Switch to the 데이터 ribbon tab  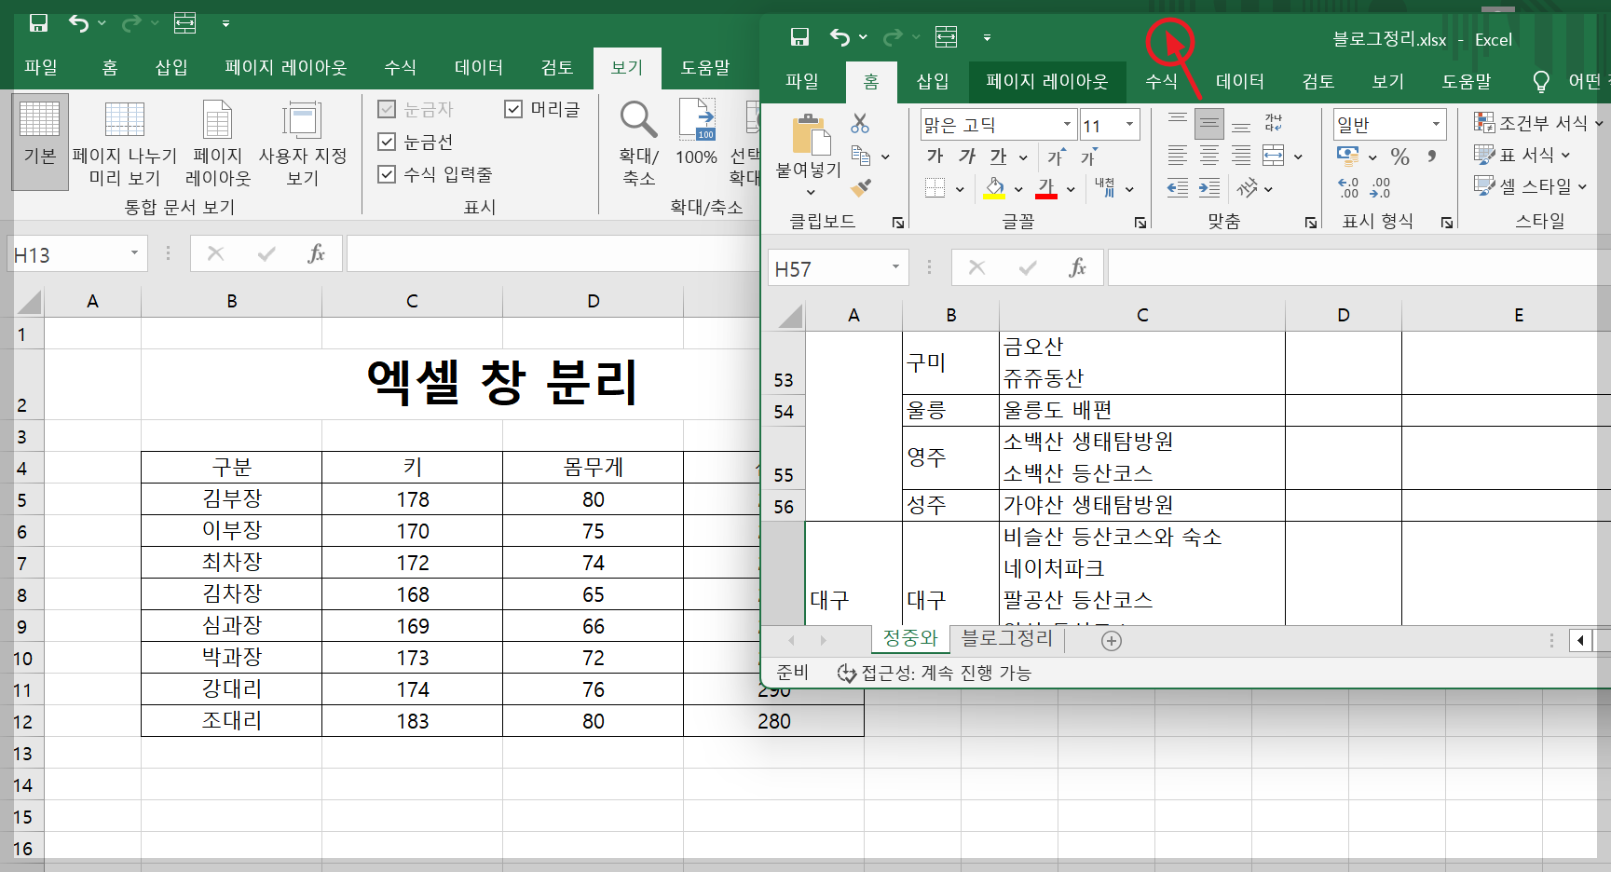[x=1240, y=81]
